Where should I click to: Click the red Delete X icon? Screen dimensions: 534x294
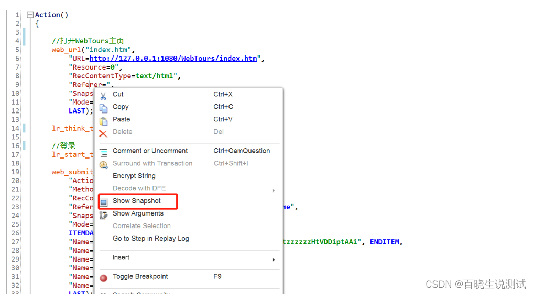click(x=103, y=133)
